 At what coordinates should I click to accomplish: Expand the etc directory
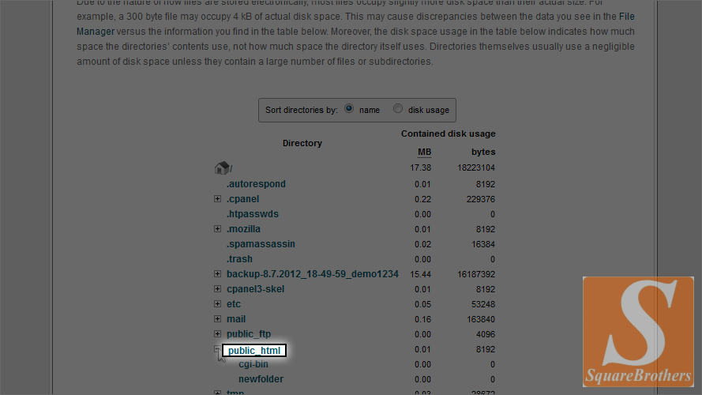point(218,304)
